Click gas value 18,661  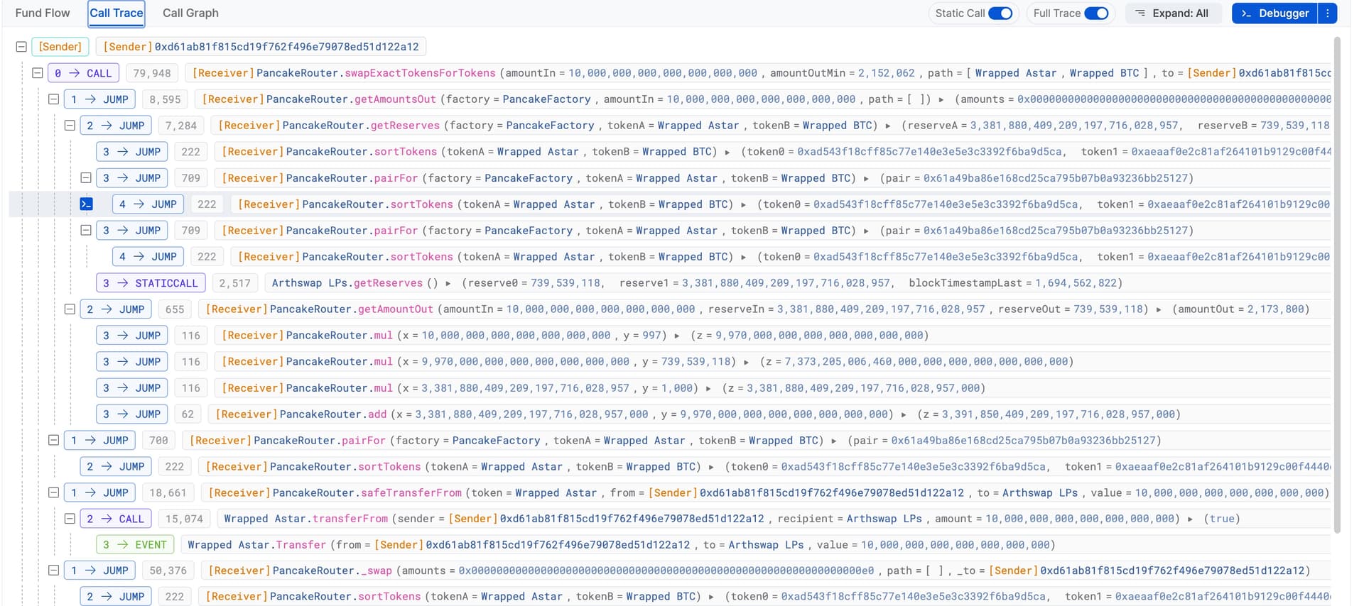pos(168,493)
